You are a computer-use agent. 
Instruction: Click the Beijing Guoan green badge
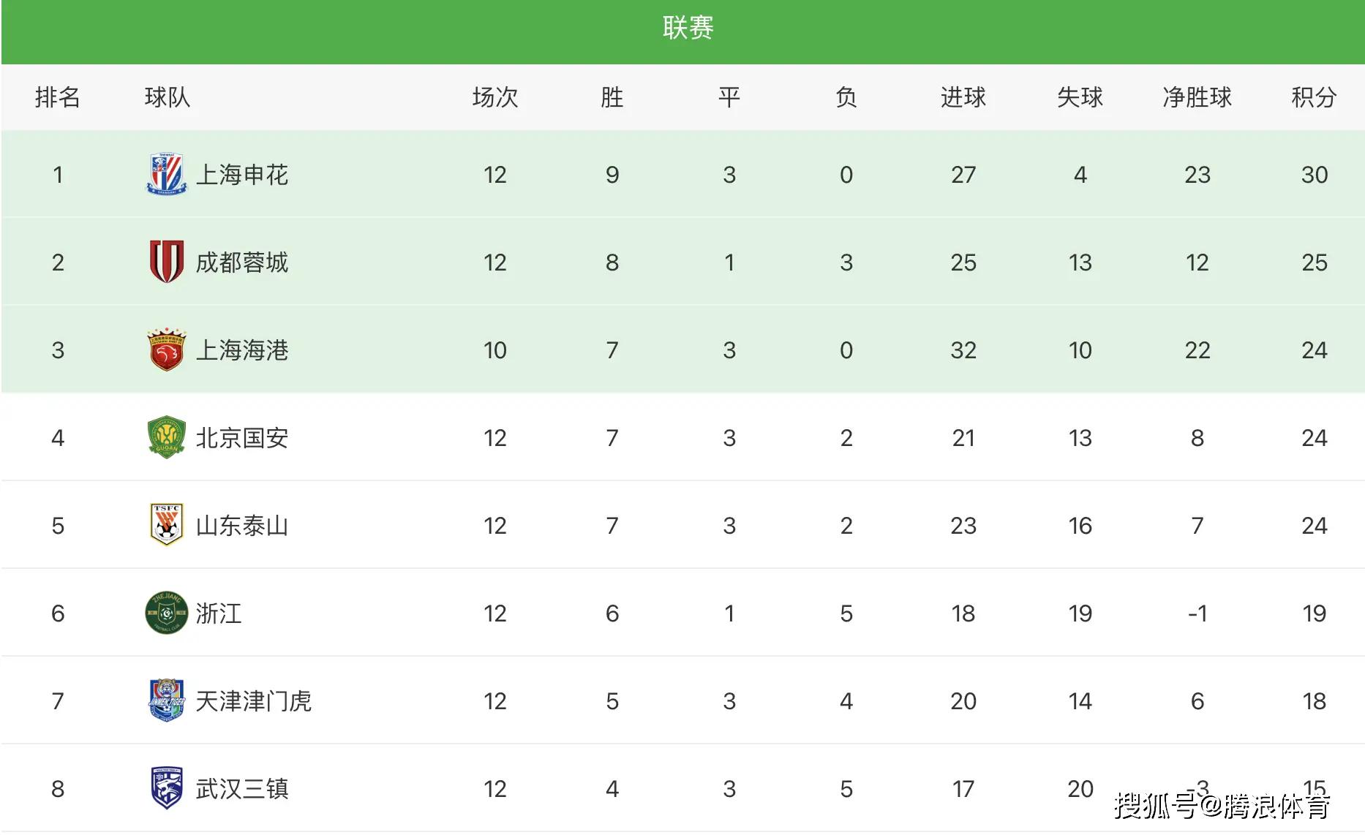[x=167, y=437]
